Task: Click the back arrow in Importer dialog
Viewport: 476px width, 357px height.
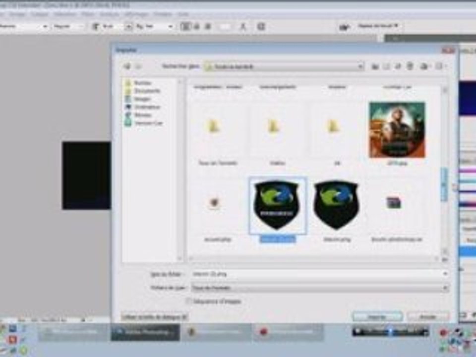Action: point(127,66)
